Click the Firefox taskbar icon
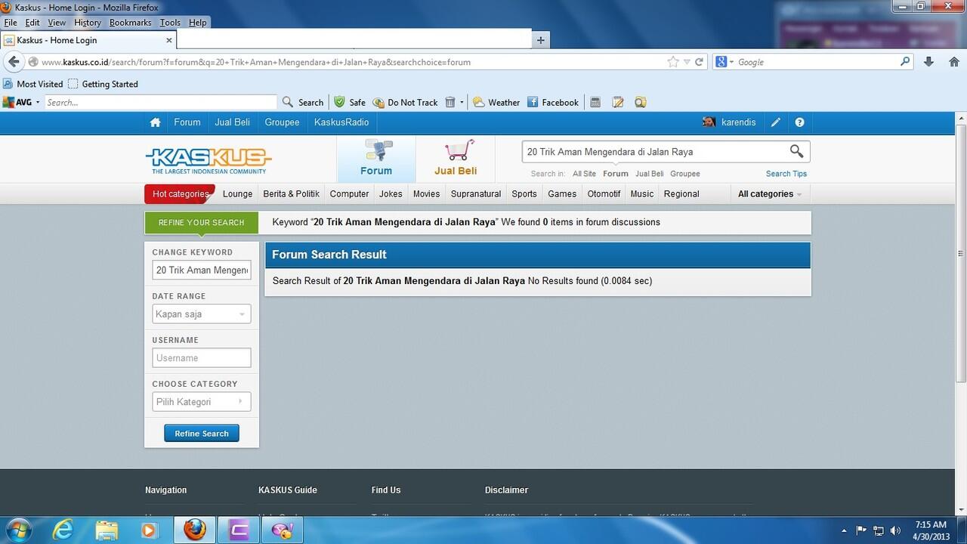This screenshot has width=967, height=544. (x=194, y=530)
